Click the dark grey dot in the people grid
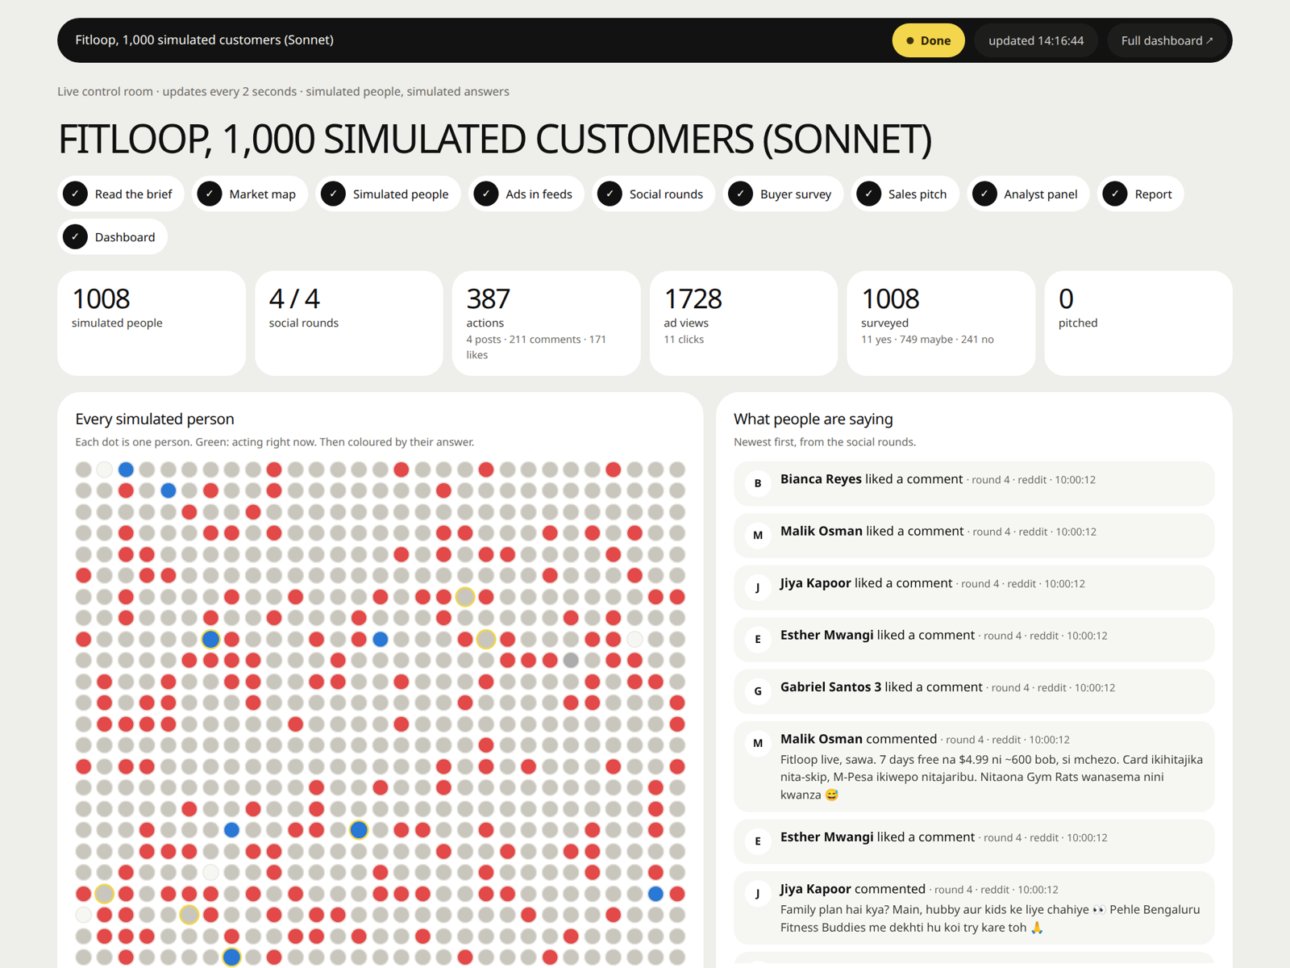The height and width of the screenshot is (968, 1290). (x=571, y=660)
